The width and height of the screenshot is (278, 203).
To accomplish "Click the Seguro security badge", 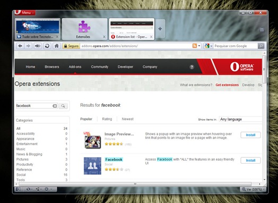I will pos(71,46).
